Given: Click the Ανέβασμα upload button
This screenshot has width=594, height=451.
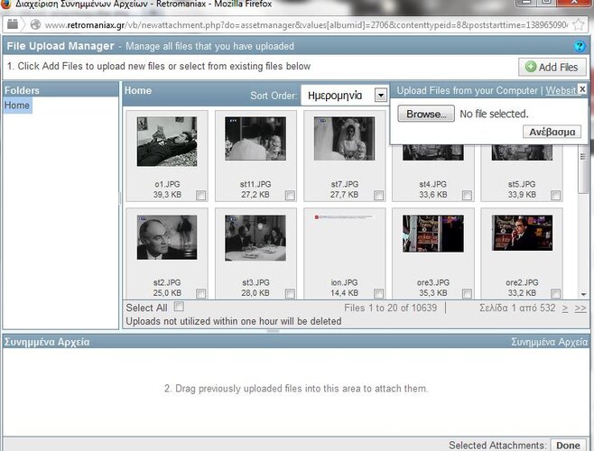Looking at the screenshot, I should coord(552,132).
